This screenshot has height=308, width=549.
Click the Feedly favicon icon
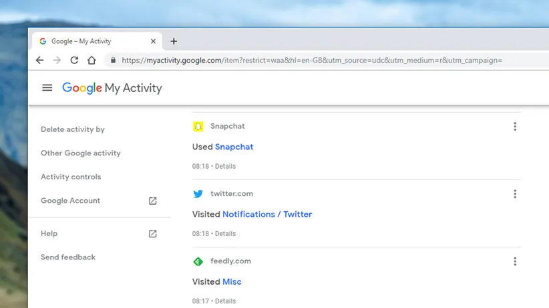pyautogui.click(x=198, y=261)
